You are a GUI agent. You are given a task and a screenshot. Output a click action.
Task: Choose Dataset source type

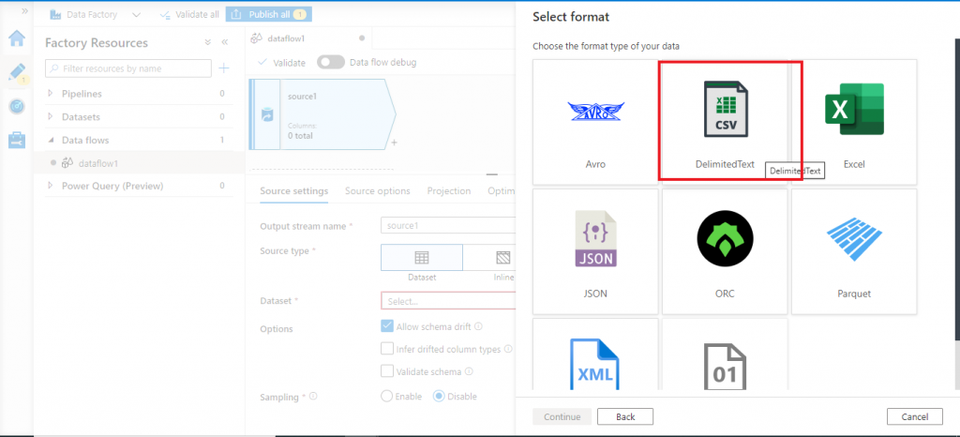[x=422, y=257]
